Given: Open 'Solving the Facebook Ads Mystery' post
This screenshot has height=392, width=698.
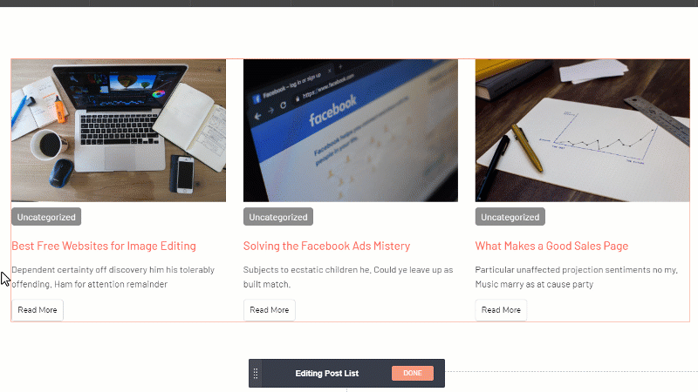Looking at the screenshot, I should point(326,246).
